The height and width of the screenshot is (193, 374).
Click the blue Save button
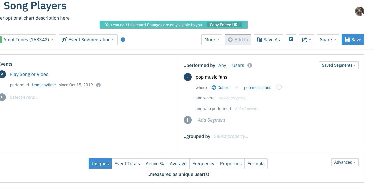pyautogui.click(x=353, y=40)
